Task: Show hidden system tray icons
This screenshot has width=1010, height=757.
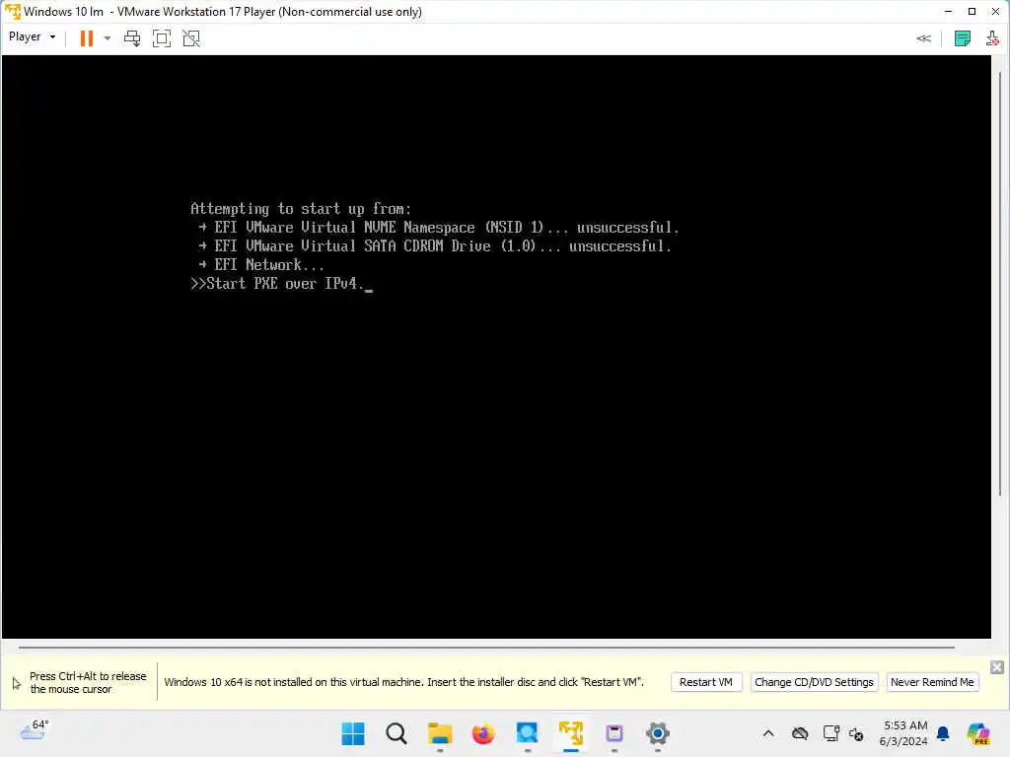Action: click(x=768, y=733)
